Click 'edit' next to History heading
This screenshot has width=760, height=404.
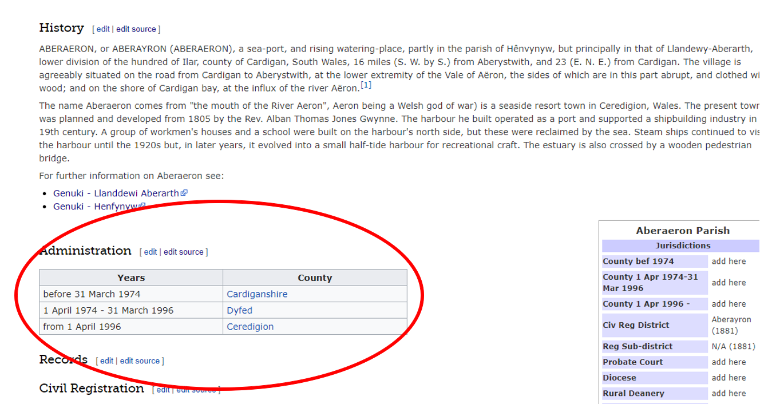click(x=103, y=29)
